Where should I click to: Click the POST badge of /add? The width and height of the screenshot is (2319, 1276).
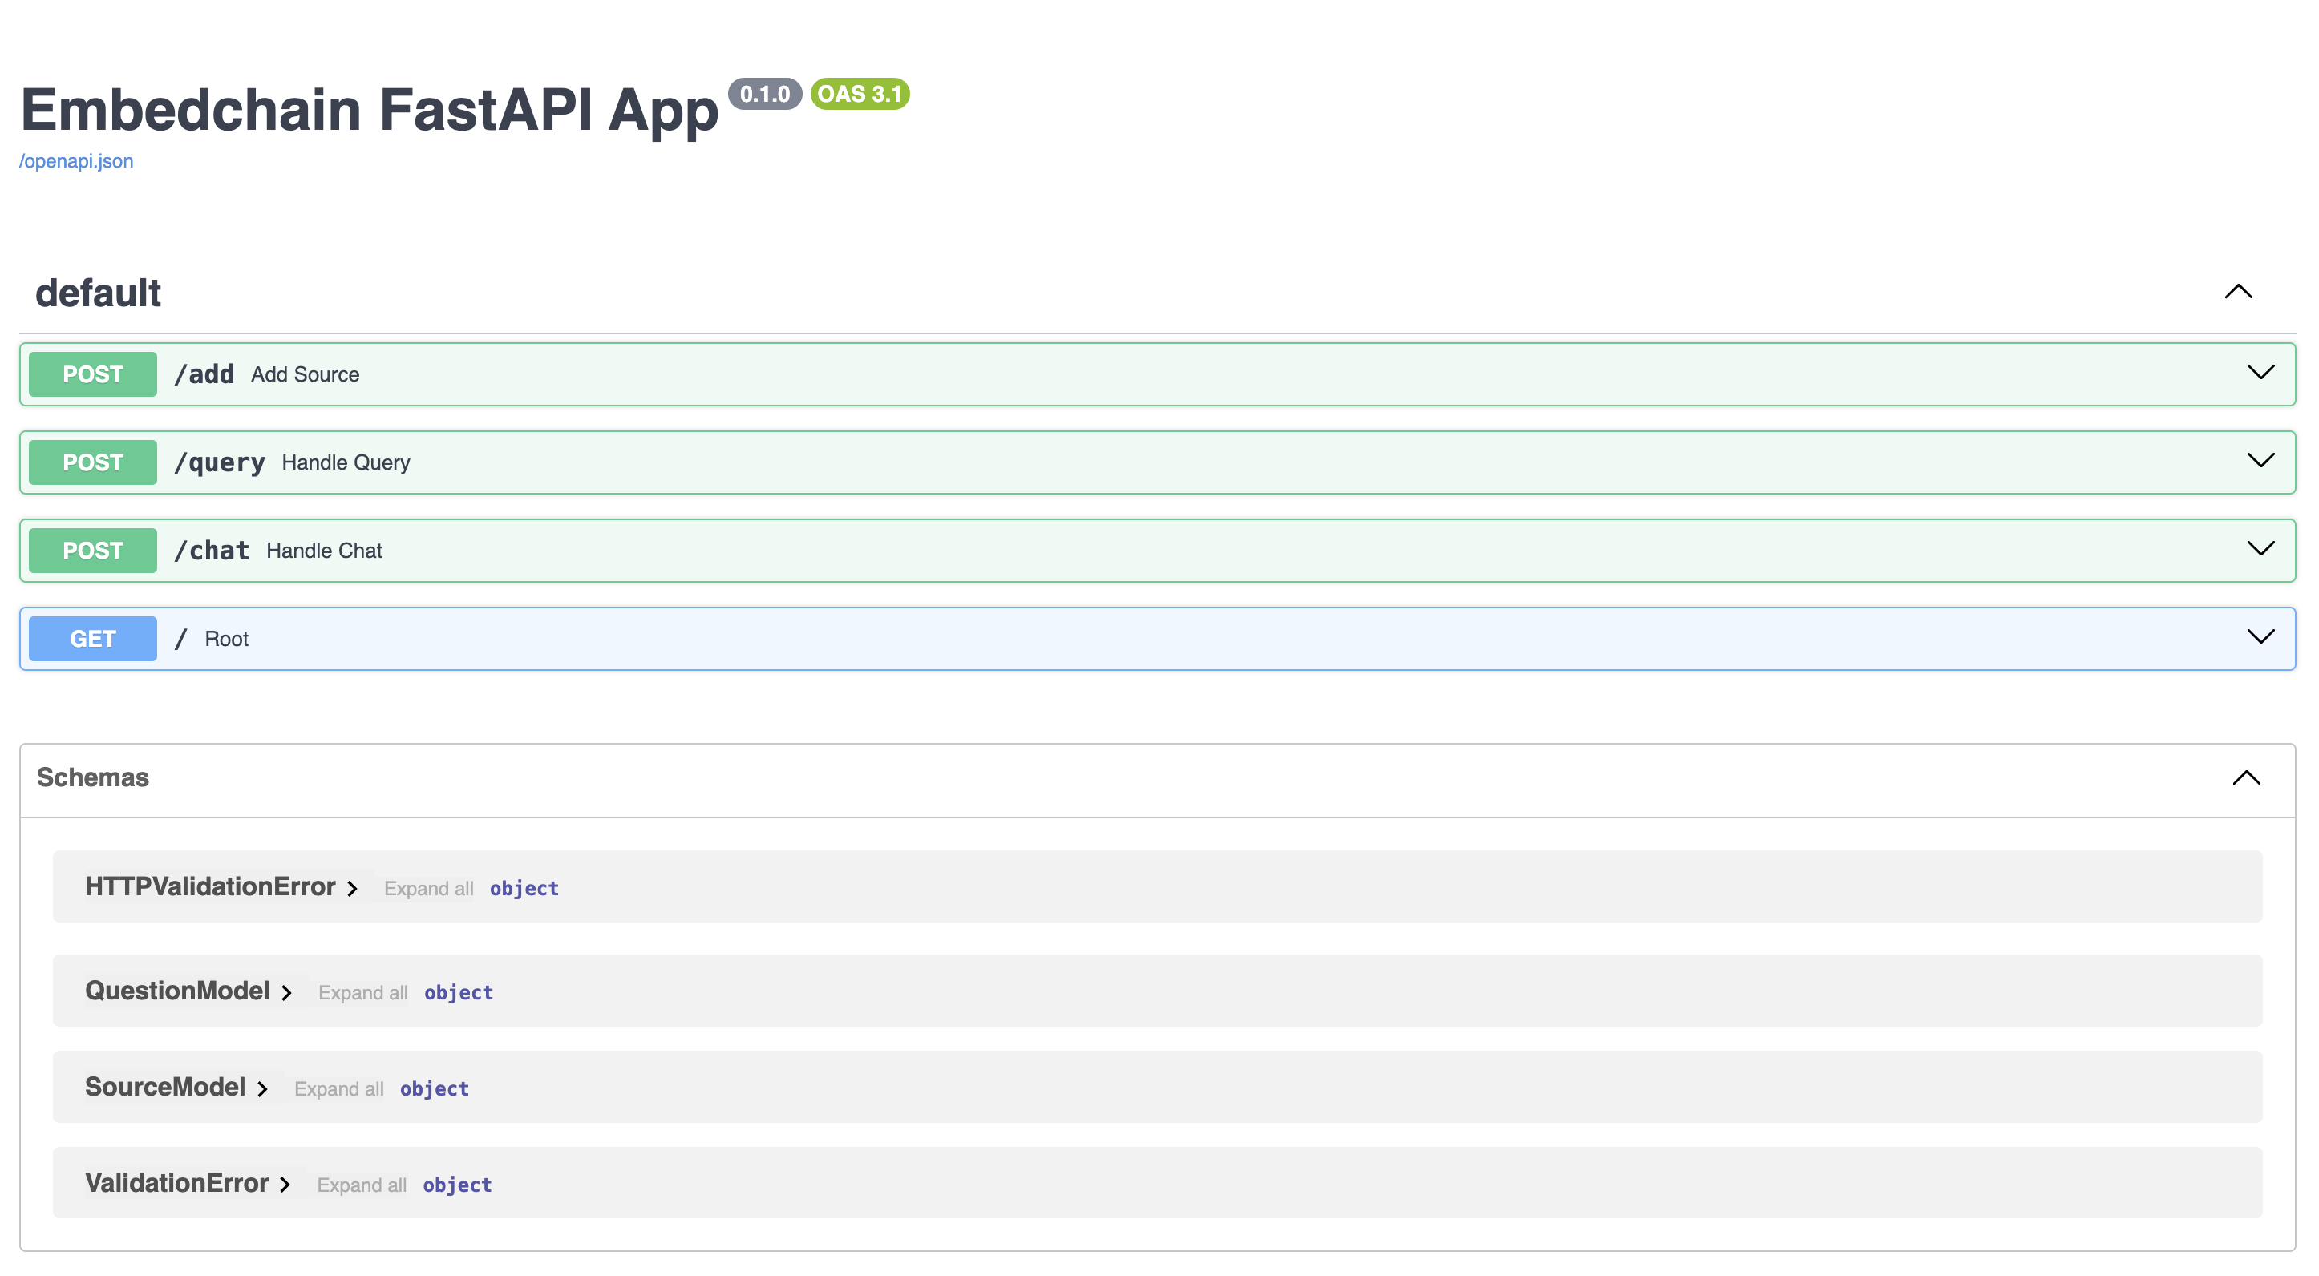(x=93, y=374)
